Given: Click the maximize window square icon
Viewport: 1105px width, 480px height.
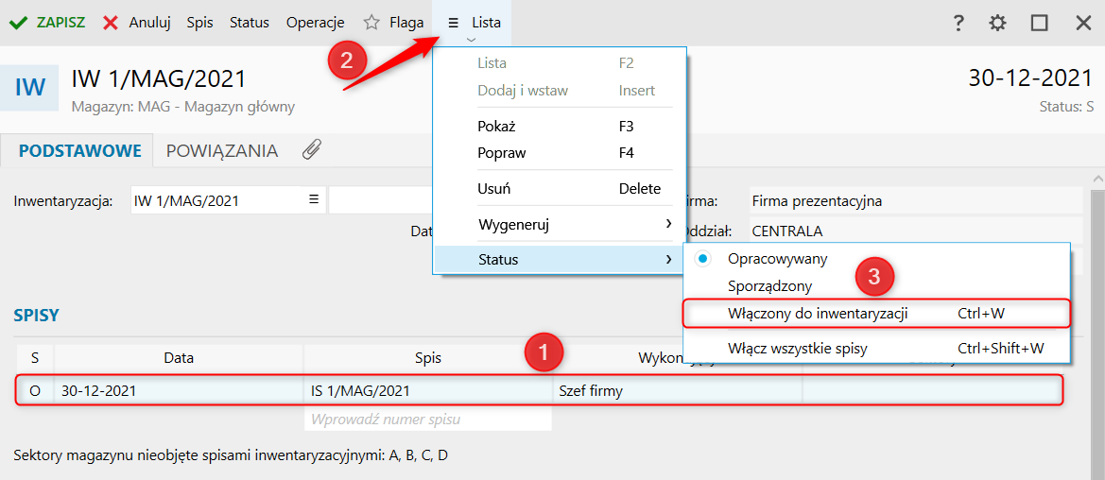Looking at the screenshot, I should coord(1040,23).
